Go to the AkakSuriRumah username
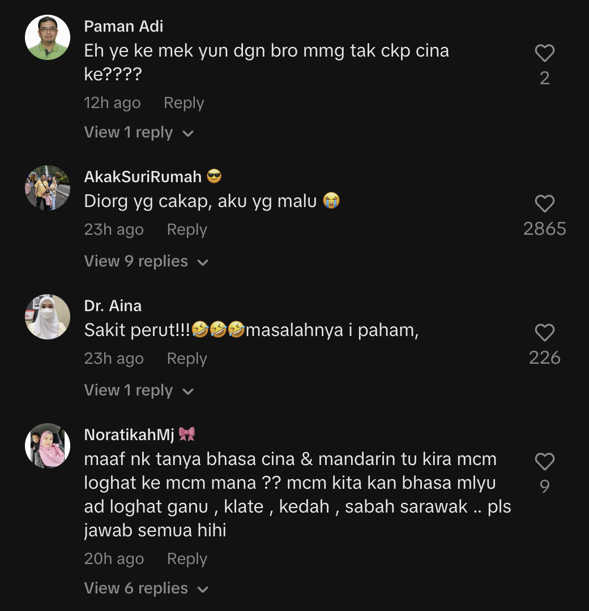The height and width of the screenshot is (611, 589). click(143, 177)
